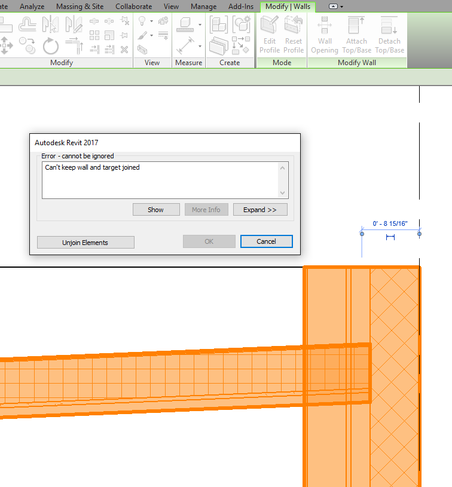Click the Modify Wall panel title
Image resolution: width=452 pixels, height=487 pixels.
click(x=357, y=63)
